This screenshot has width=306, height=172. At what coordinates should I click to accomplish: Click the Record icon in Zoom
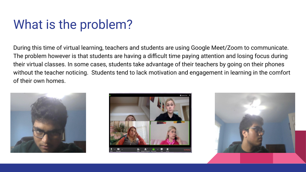167,149
